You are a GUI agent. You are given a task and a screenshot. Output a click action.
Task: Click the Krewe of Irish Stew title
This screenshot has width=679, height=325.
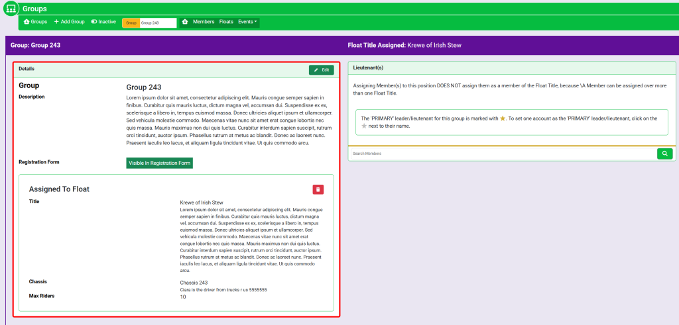point(202,202)
